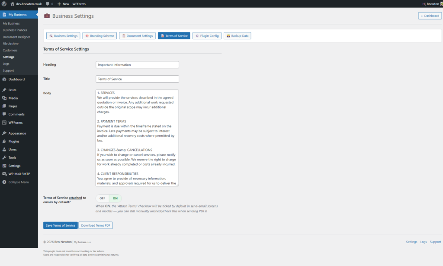
Task: Click into the Heading input field
Action: pos(137,64)
